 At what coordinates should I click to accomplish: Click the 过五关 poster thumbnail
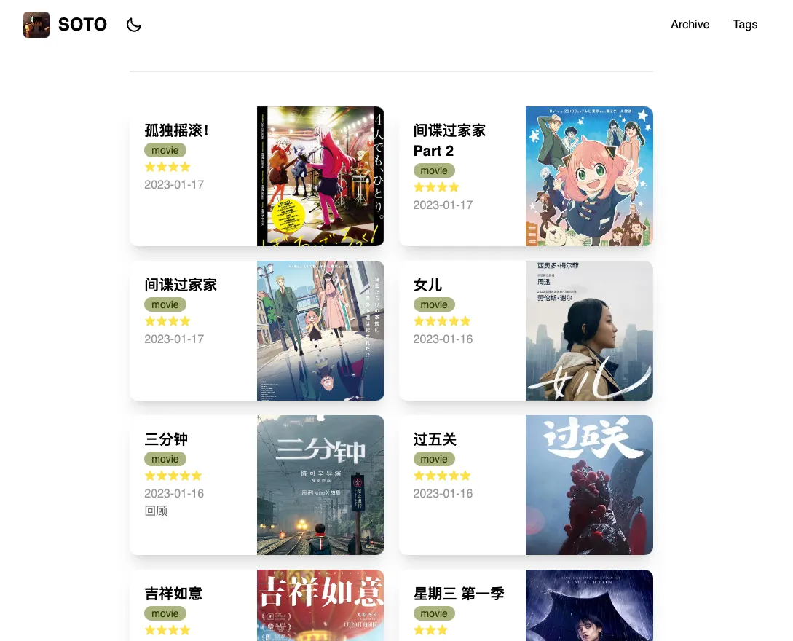click(x=589, y=485)
